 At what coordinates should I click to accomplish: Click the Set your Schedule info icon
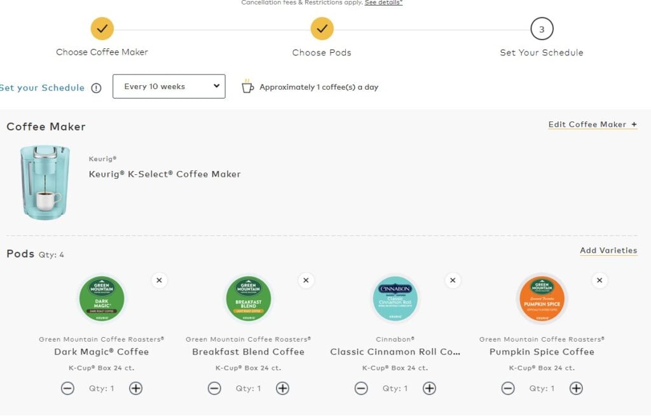click(x=96, y=88)
